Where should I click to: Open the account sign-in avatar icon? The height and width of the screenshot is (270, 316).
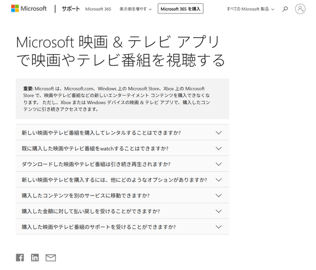[x=300, y=9]
